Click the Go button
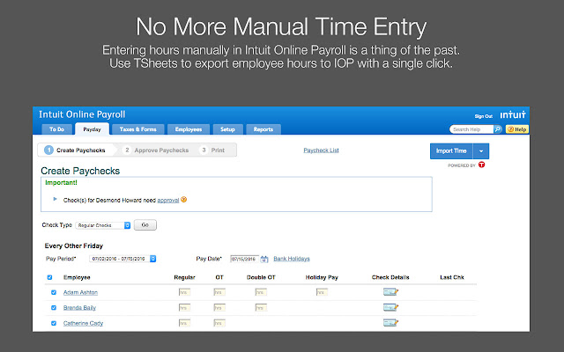 pyautogui.click(x=145, y=225)
